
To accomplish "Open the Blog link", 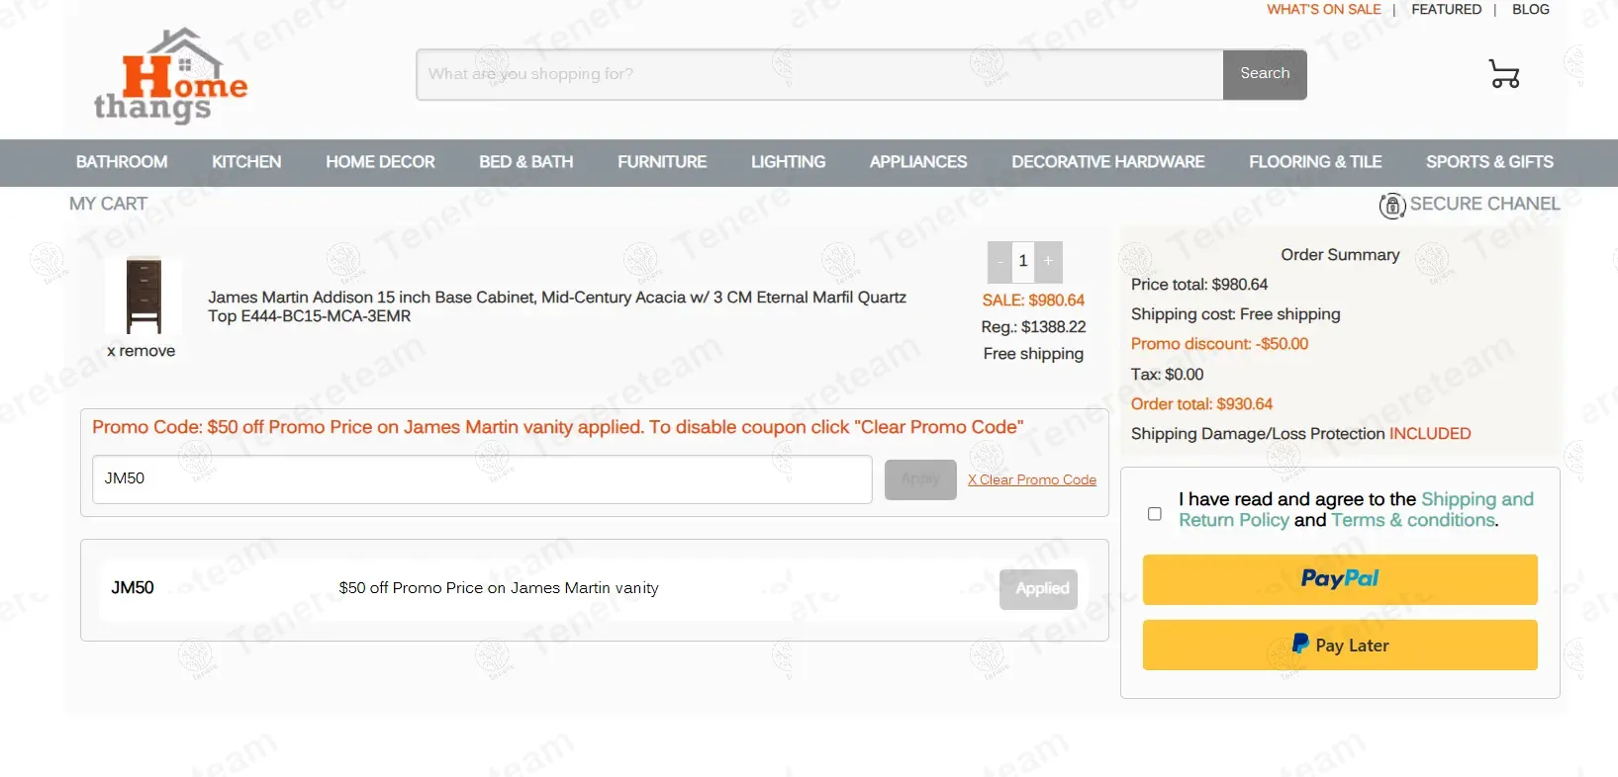I will coord(1531,10).
